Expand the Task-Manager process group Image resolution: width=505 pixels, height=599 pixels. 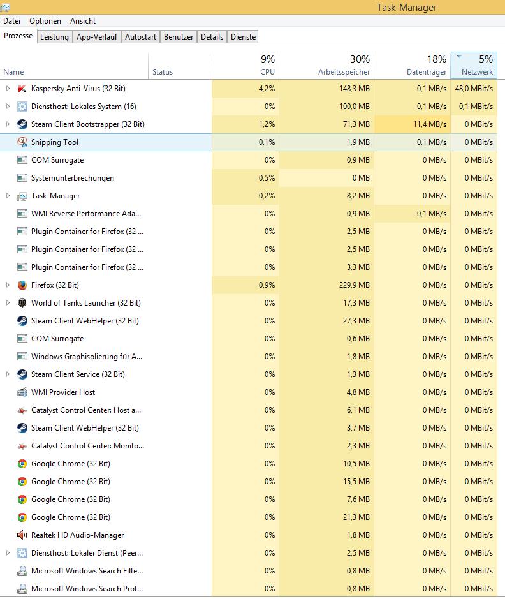click(x=8, y=196)
